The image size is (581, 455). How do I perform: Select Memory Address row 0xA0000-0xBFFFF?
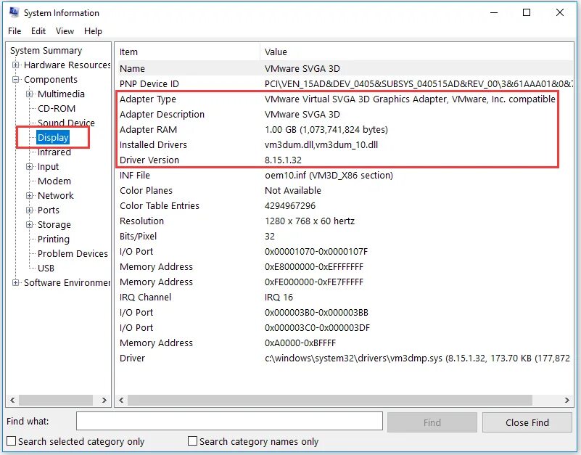pos(345,343)
